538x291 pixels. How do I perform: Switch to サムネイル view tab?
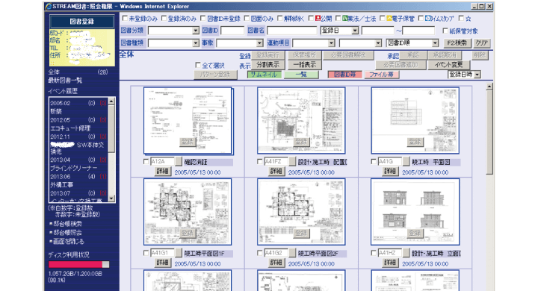(265, 75)
